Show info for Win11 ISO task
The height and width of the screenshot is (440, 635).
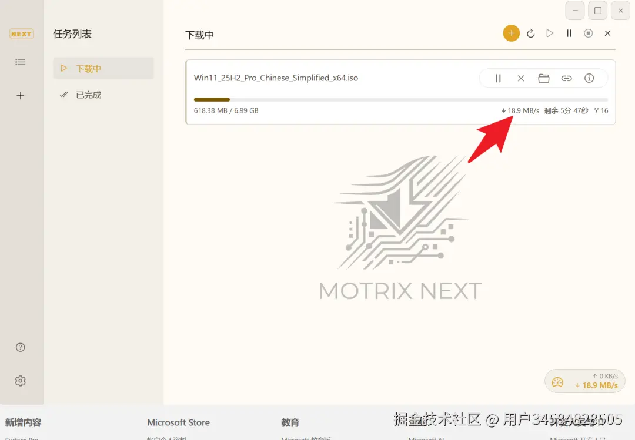(589, 78)
